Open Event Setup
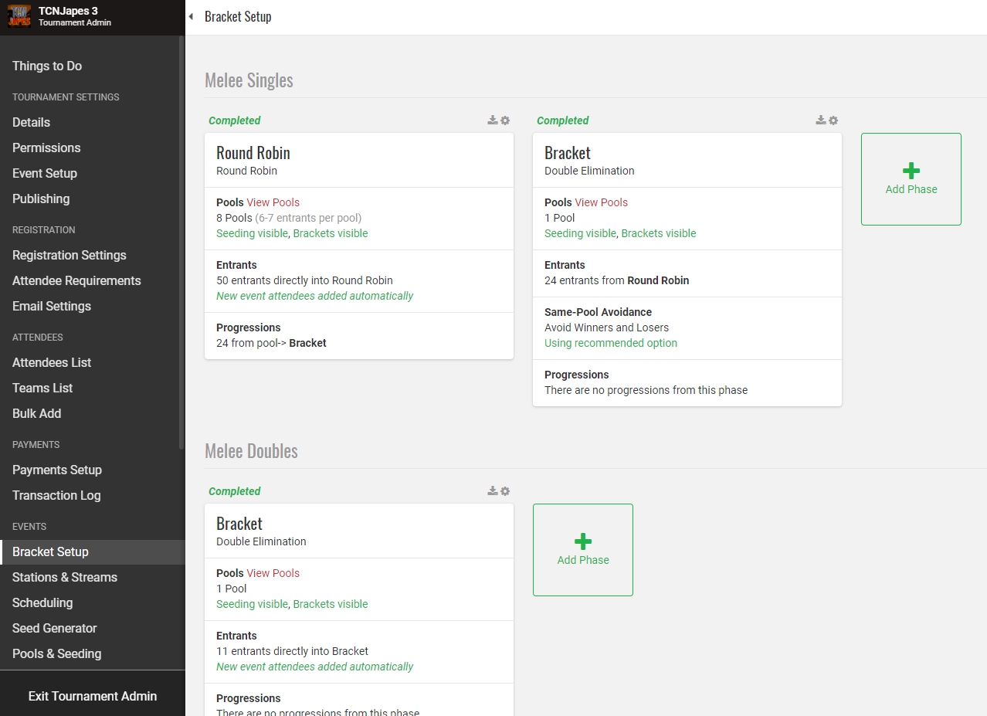 [45, 173]
